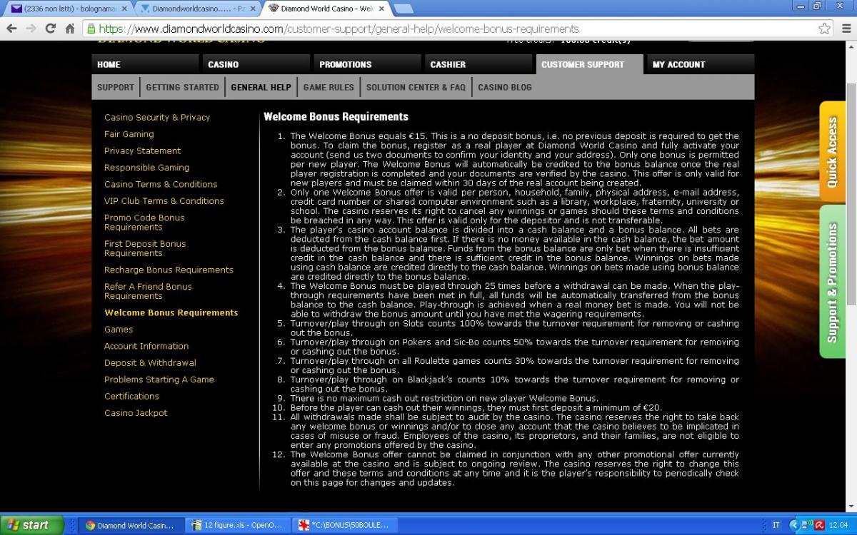Click the page vertical scrollbar thumb
Image resolution: width=857 pixels, height=535 pixels.
tap(851, 193)
